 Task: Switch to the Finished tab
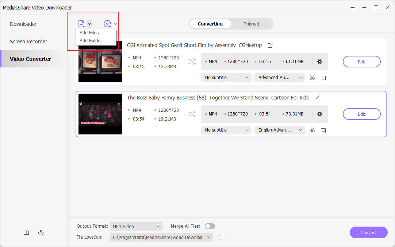click(251, 24)
